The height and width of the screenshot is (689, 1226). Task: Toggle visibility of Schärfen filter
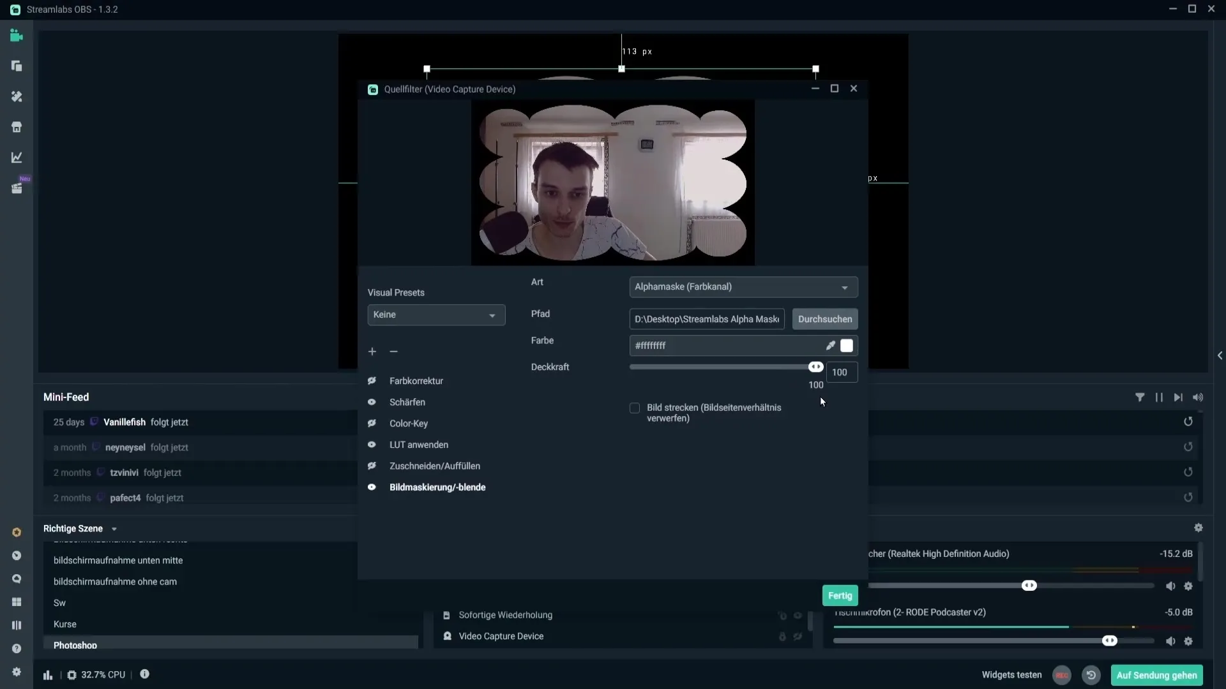coord(372,402)
